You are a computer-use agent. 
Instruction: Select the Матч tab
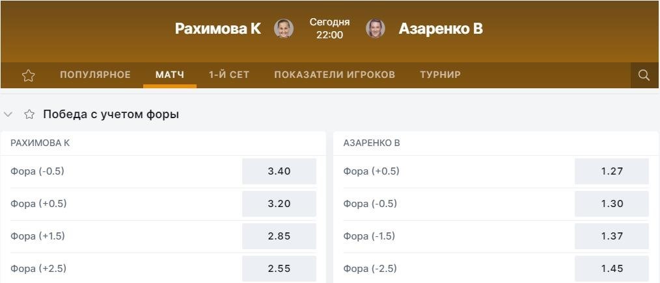pos(170,75)
